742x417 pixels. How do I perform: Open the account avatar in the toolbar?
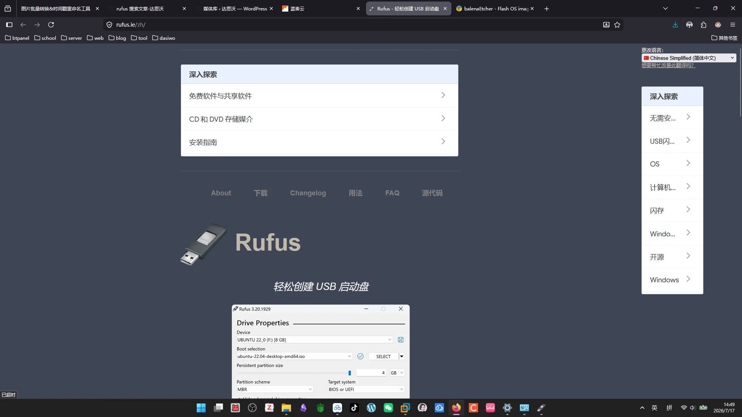718,25
